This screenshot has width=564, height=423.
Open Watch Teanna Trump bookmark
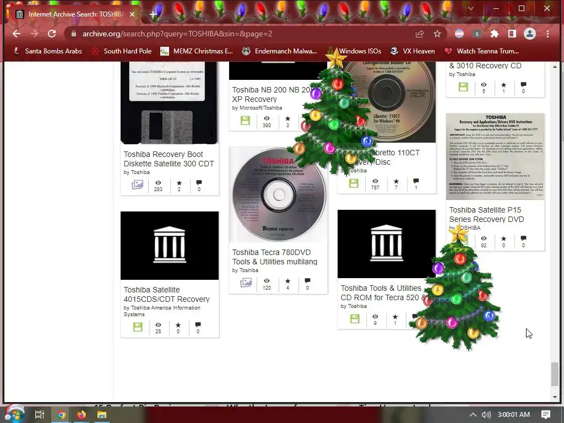pyautogui.click(x=482, y=51)
